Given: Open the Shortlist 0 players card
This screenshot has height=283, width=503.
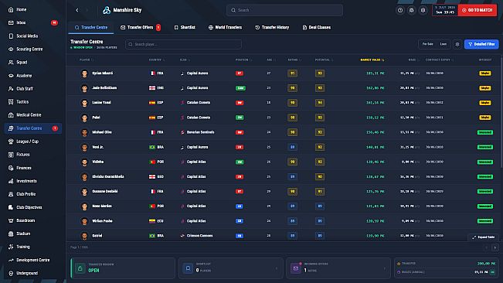Looking at the screenshot, I should (x=231, y=268).
